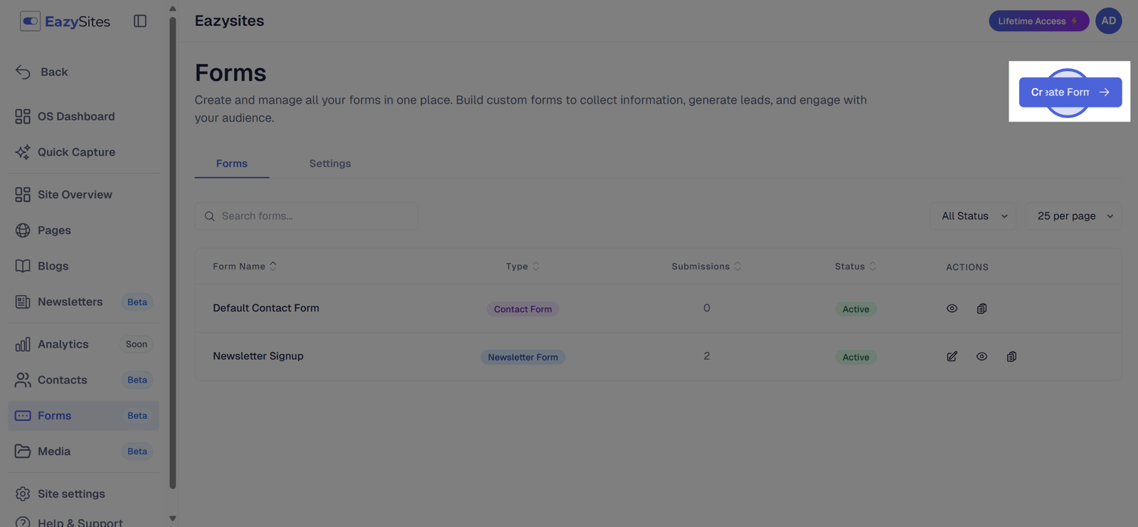Click submissions count 2 for Newsletter Signup

pyautogui.click(x=706, y=356)
